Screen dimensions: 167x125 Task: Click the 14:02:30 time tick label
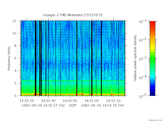27,101
